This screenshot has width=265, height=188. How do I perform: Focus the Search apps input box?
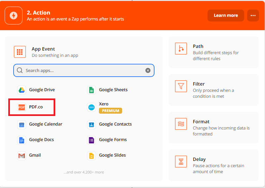click(83, 70)
